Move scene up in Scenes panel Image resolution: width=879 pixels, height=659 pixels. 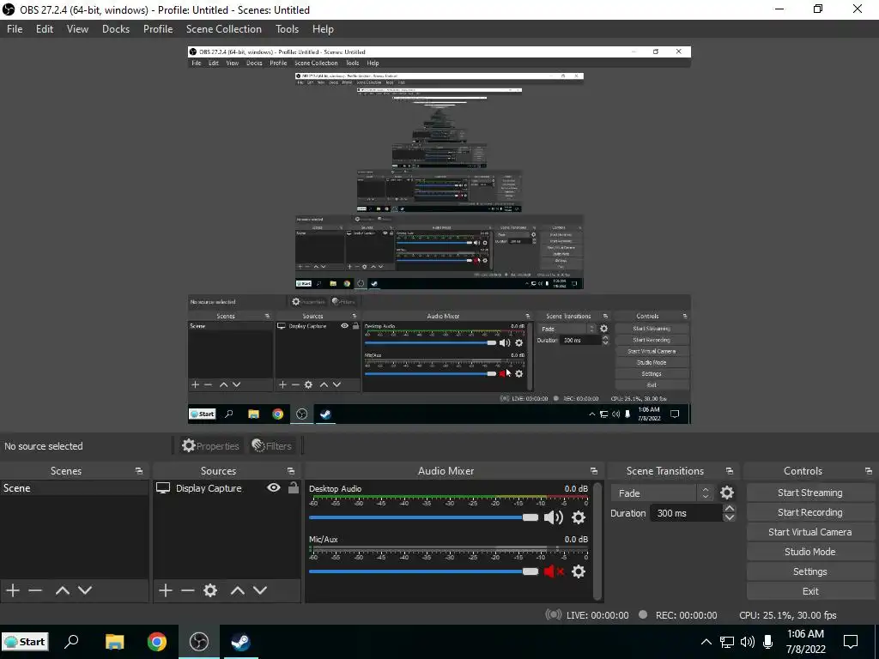click(62, 590)
